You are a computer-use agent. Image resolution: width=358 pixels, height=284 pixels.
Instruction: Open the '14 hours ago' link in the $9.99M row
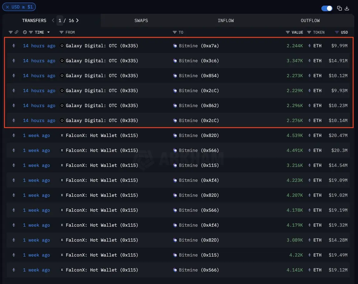pyautogui.click(x=39, y=46)
